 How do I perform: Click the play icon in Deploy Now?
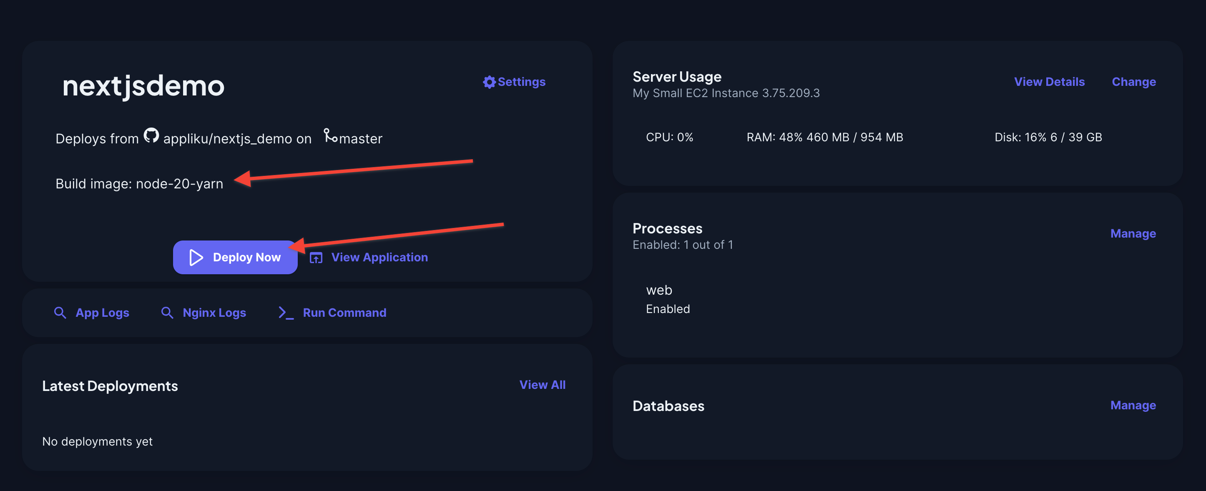click(x=196, y=258)
